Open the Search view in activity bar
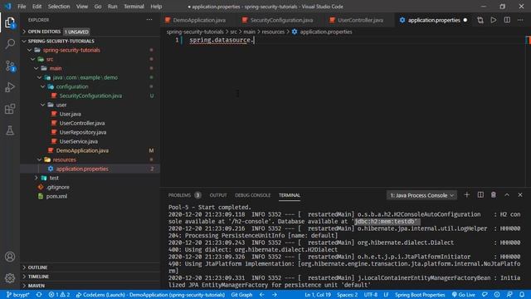 [10, 44]
